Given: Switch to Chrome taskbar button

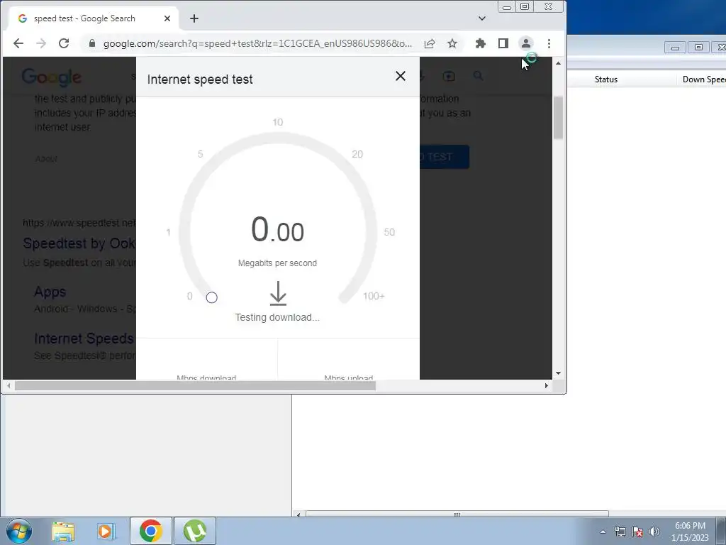Looking at the screenshot, I should pos(150,531).
